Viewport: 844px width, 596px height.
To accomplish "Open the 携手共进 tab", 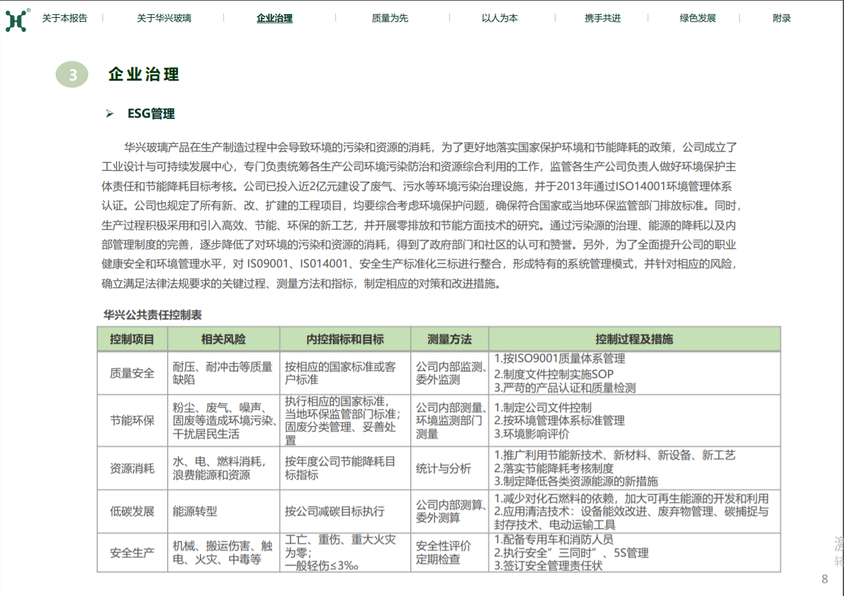I will pos(603,18).
